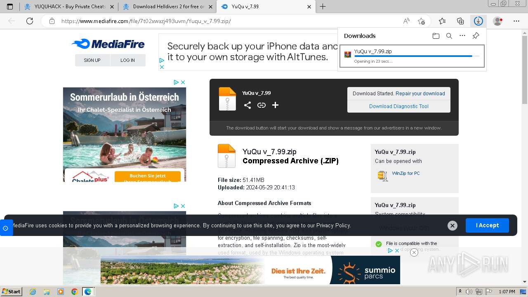
Task: Dismiss the cookie notice with X
Action: [453, 225]
